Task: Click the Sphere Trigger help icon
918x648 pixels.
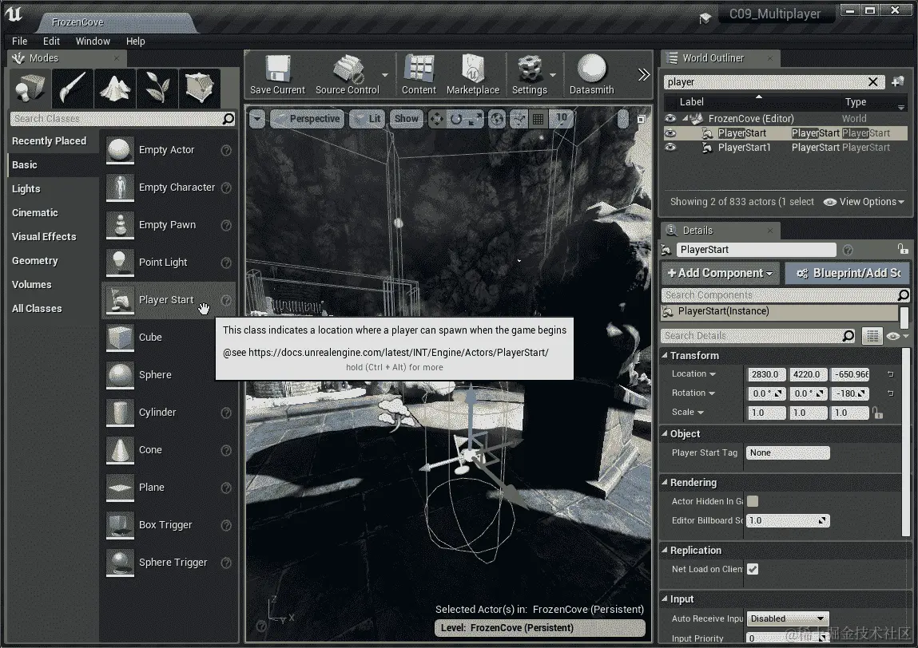Action: coord(226,563)
